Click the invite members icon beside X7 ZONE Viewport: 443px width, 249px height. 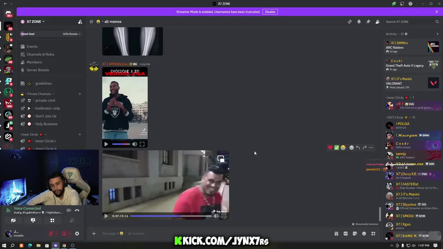tap(80, 21)
